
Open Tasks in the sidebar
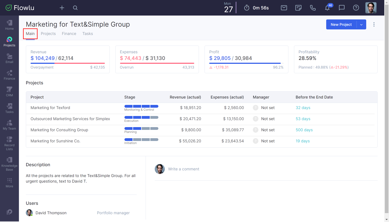(x=9, y=108)
